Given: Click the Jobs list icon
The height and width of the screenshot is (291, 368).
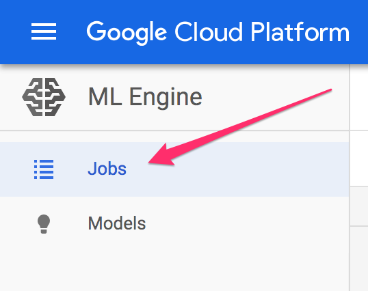Looking at the screenshot, I should click(44, 169).
